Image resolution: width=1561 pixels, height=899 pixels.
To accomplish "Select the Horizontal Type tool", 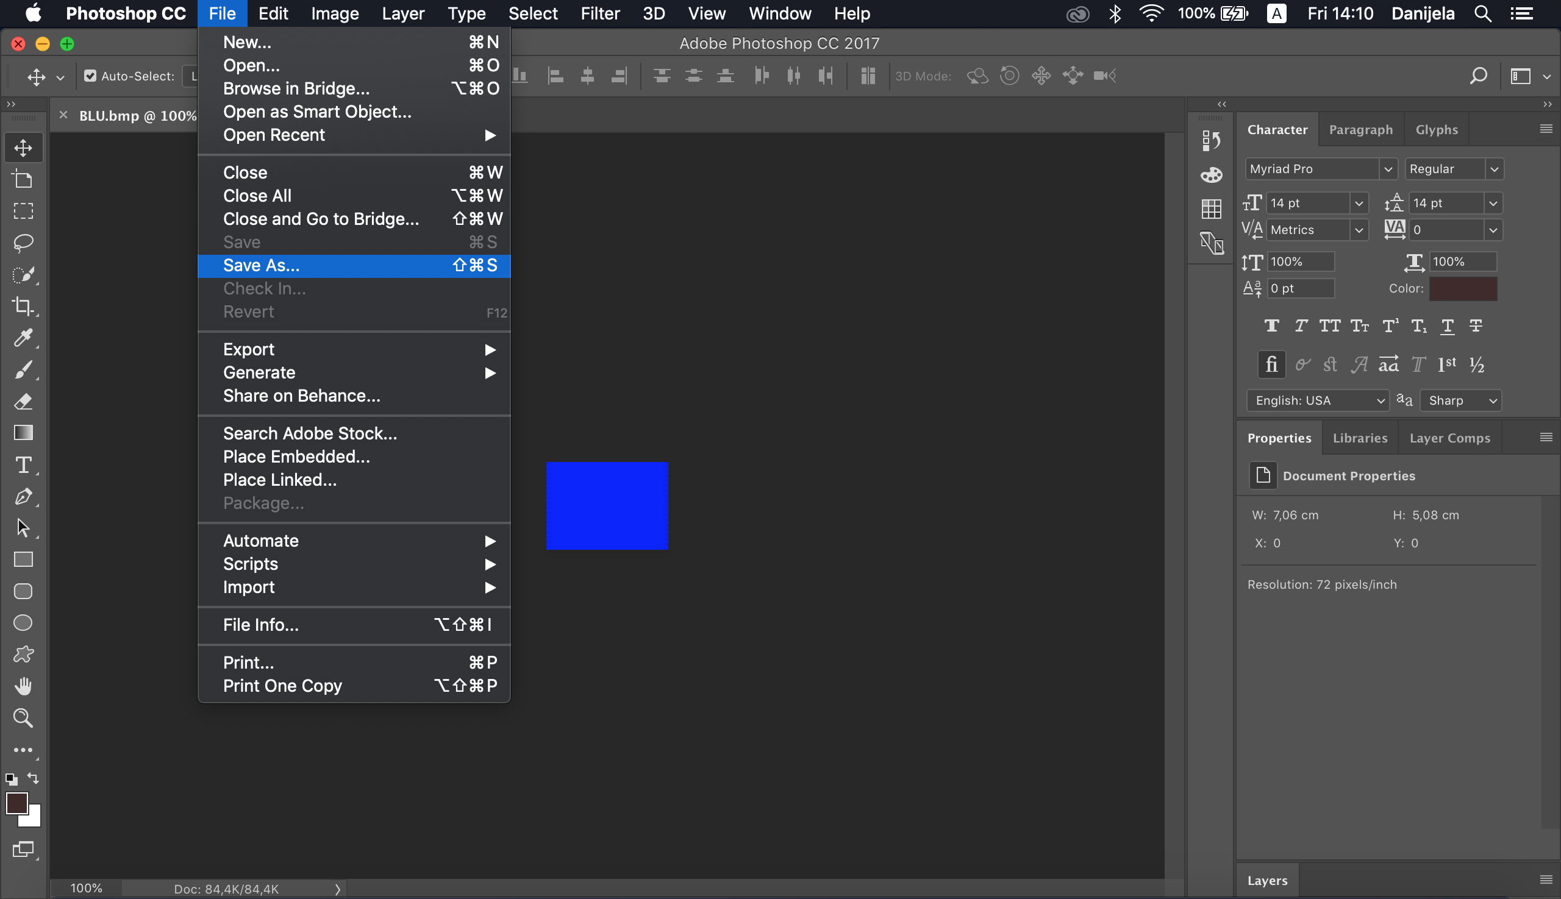I will pos(23,465).
